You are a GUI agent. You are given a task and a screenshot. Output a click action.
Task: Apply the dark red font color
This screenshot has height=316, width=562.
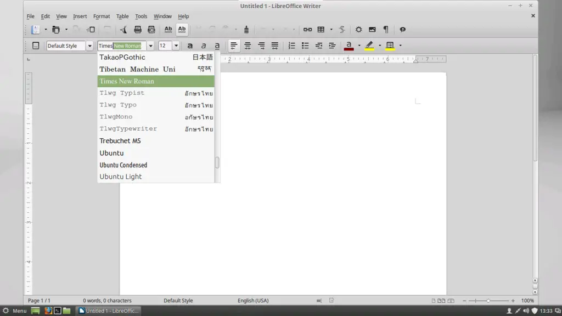pos(349,46)
